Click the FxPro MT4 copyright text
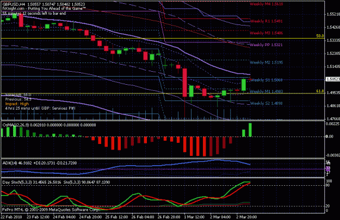Image resolution: width=340 pixels, height=220 pixels. point(51,210)
